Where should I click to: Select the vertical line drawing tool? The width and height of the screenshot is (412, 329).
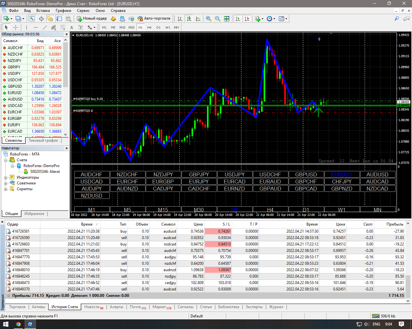tap(27, 27)
